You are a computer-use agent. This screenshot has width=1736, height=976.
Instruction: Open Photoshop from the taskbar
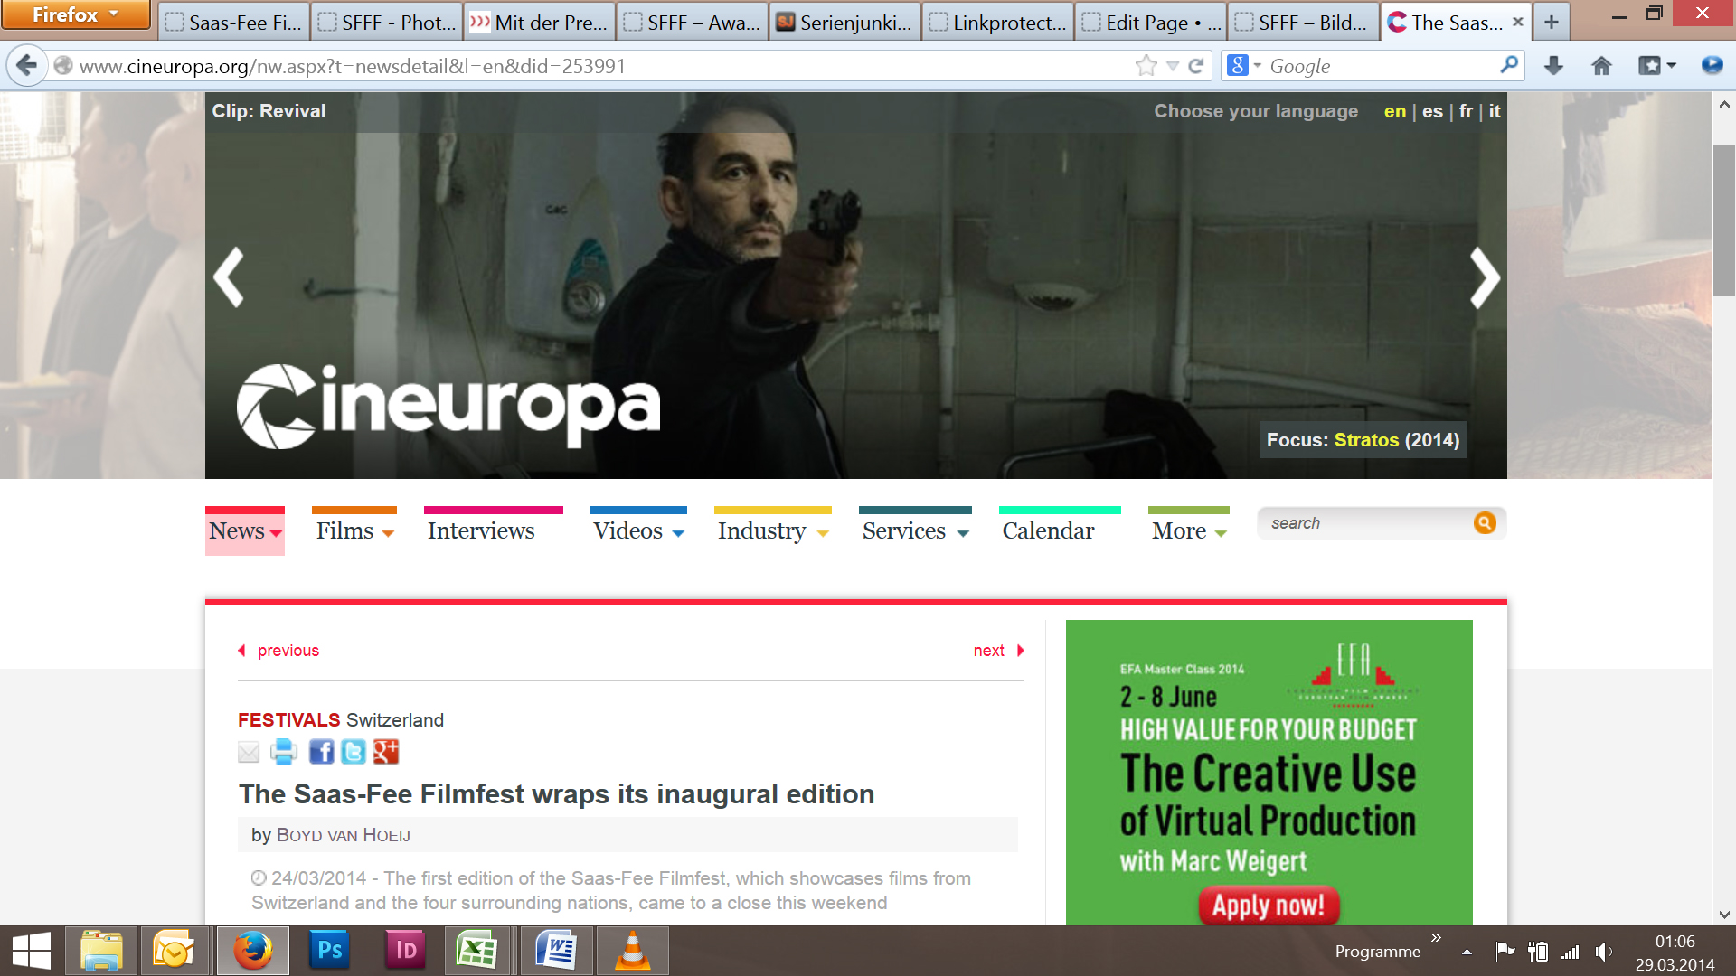(x=329, y=951)
